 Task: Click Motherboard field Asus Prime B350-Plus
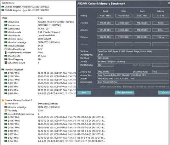133,82
